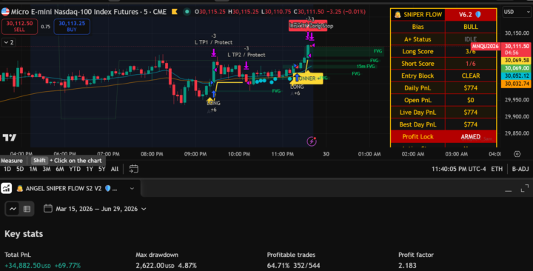Click the 11:40:05 PM UTC-4 timezone

458,169
